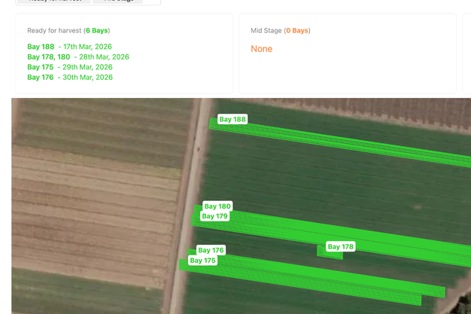The image size is (471, 314).
Task: Click the 17th Mar, 2026 harvest date
Action: click(x=87, y=47)
